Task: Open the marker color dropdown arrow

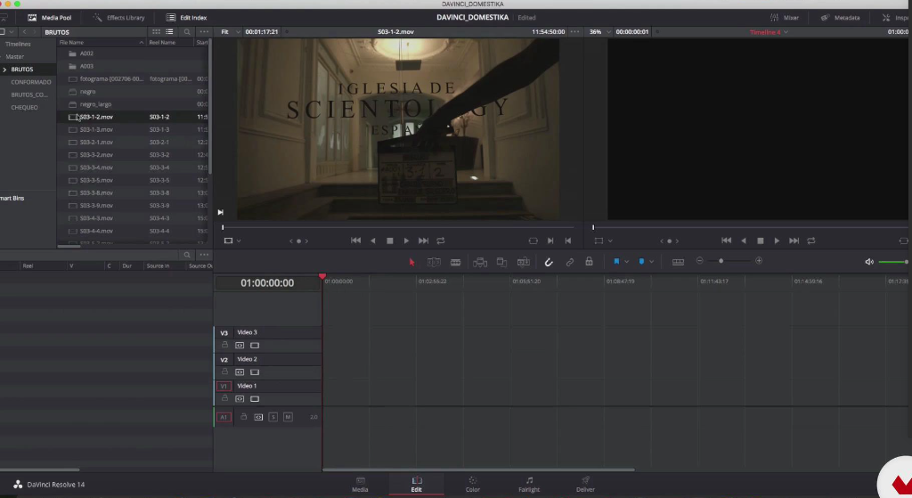Action: pyautogui.click(x=651, y=262)
